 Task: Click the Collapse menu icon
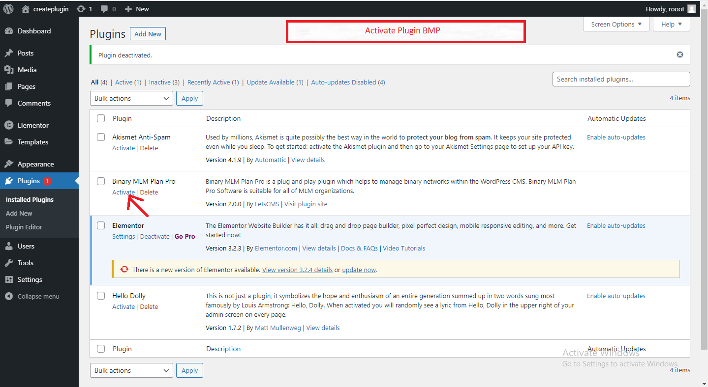8,296
